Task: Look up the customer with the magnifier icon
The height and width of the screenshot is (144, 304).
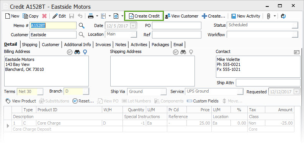Action: coord(82,35)
